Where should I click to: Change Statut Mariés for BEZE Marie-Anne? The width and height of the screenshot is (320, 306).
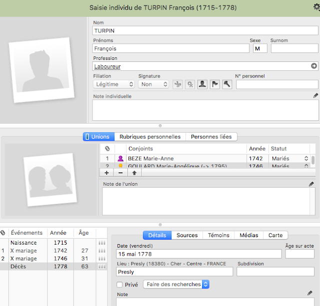tap(290, 158)
